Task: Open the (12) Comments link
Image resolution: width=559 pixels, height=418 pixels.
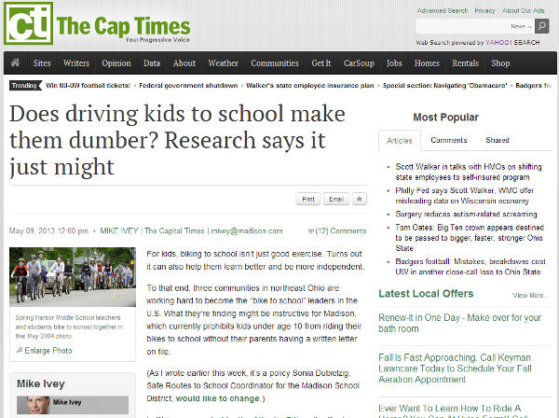Action: (341, 231)
